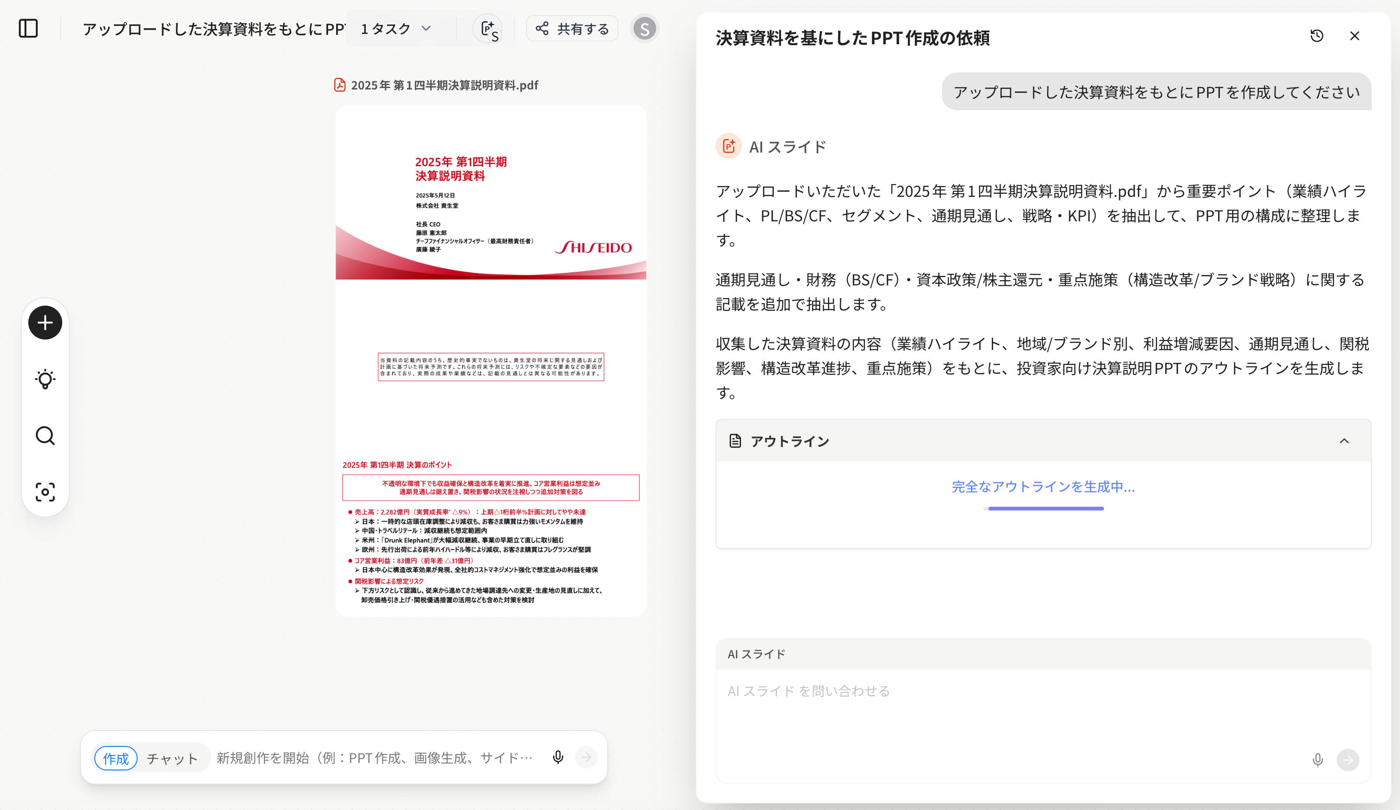This screenshot has height=810, width=1400.
Task: Open the S account avatar menu
Action: pyautogui.click(x=644, y=28)
